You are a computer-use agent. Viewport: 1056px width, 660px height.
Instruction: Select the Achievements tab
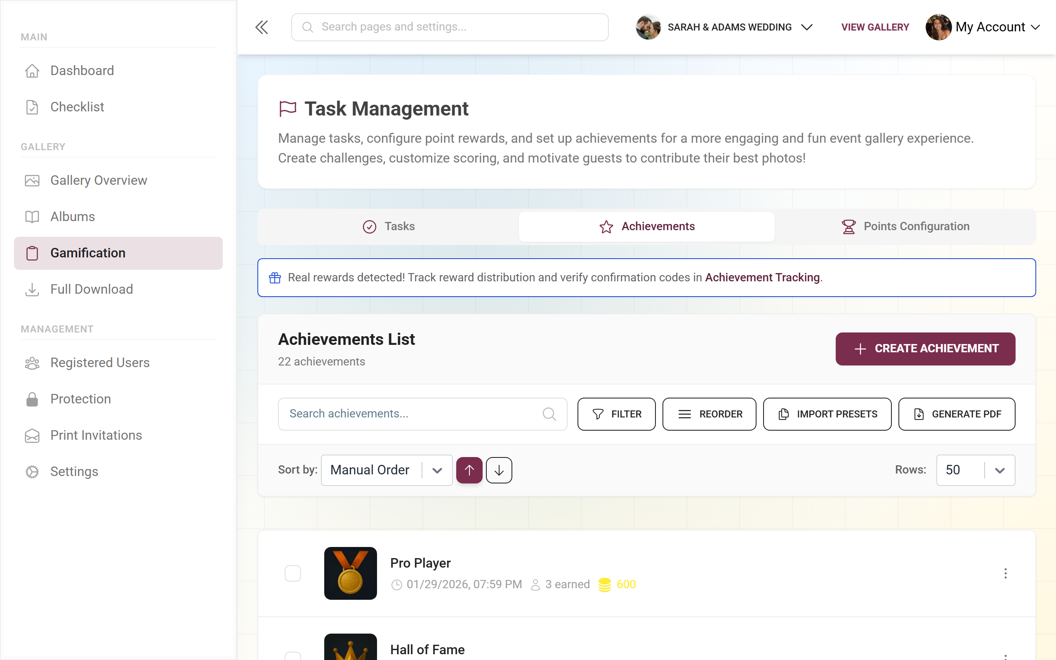point(647,226)
